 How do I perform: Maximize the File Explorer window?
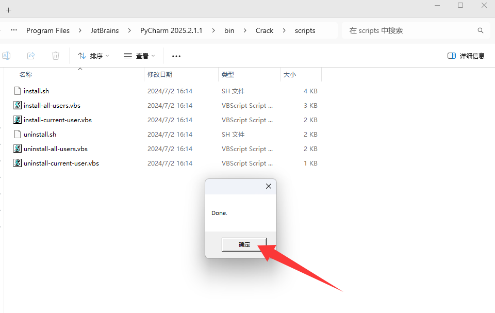(460, 5)
